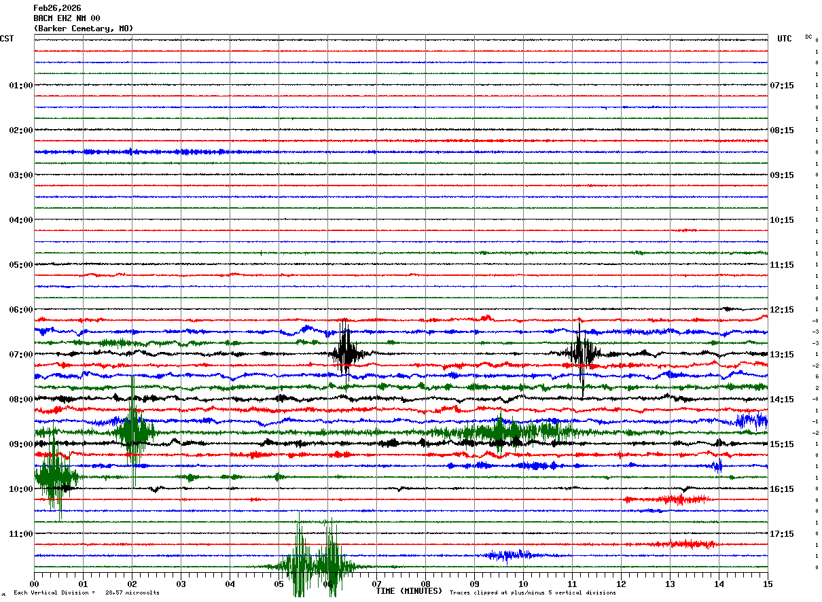Click the location label (Barker Cemetary, MO)
Screen dimensions: 822x602
click(84, 29)
